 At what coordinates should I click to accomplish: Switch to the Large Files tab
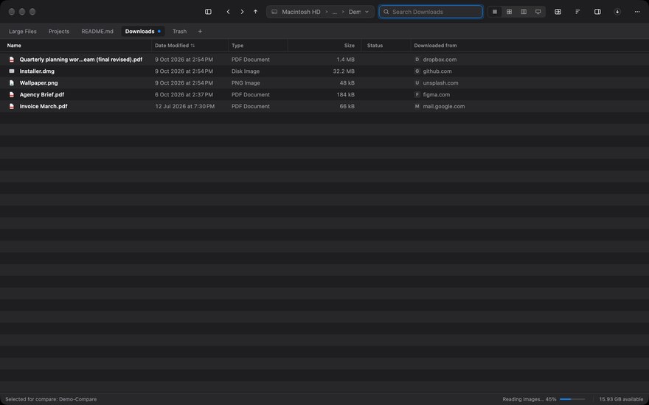(x=23, y=32)
